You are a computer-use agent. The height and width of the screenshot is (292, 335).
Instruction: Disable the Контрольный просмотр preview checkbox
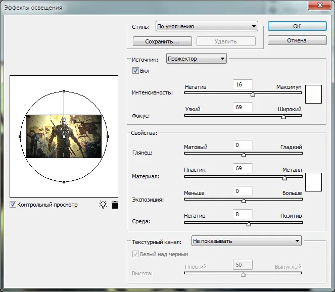point(13,205)
